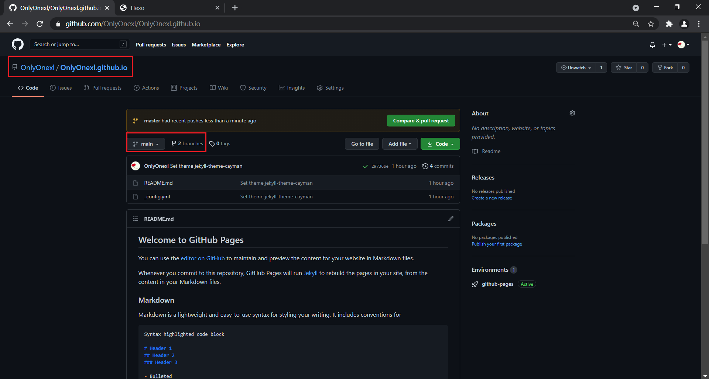
Task: Click the browser address bar URL
Action: click(x=133, y=24)
